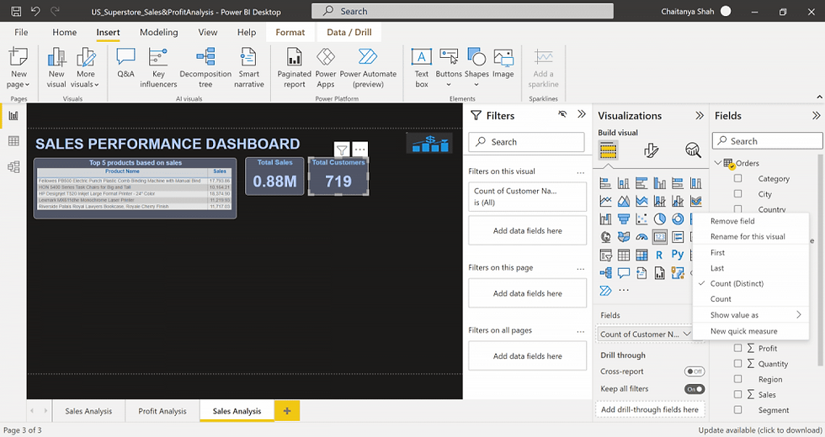Click the Filters pane search field
Image resolution: width=825 pixels, height=437 pixels.
(527, 142)
